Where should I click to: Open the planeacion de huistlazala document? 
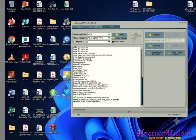(190, 6)
